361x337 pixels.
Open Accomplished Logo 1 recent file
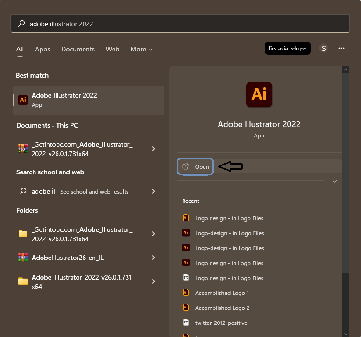click(222, 293)
